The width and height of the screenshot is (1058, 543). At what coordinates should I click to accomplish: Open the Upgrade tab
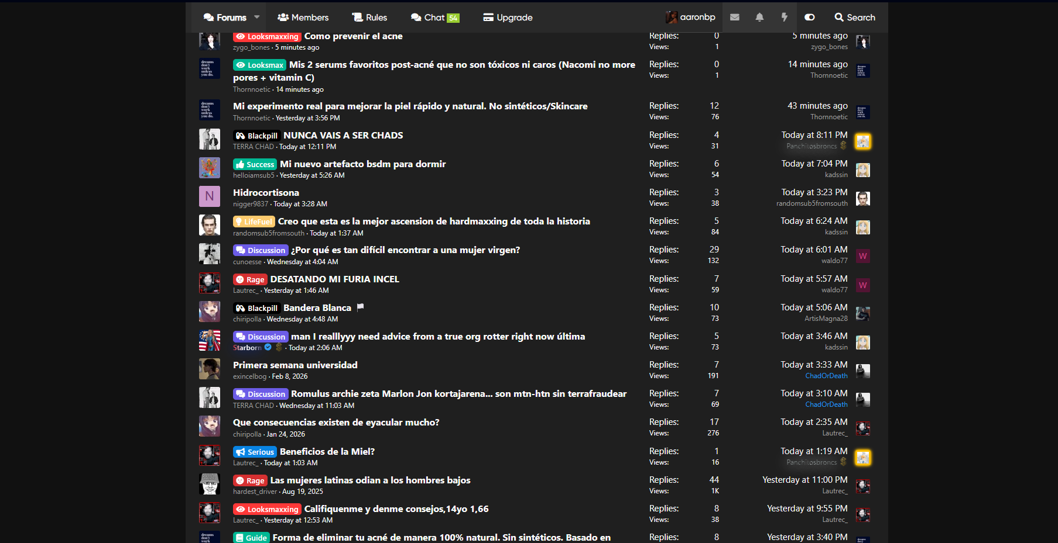click(x=508, y=18)
